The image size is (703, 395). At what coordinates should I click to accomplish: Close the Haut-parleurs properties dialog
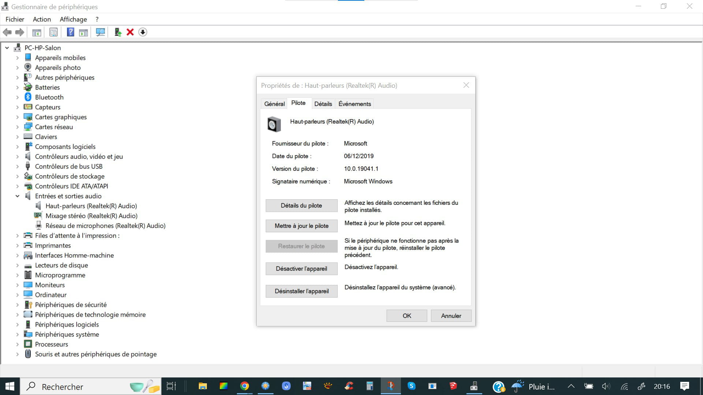466,85
